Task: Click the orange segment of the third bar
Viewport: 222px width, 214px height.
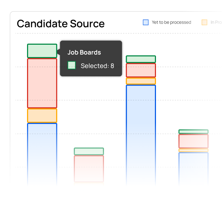Action: pos(141,81)
